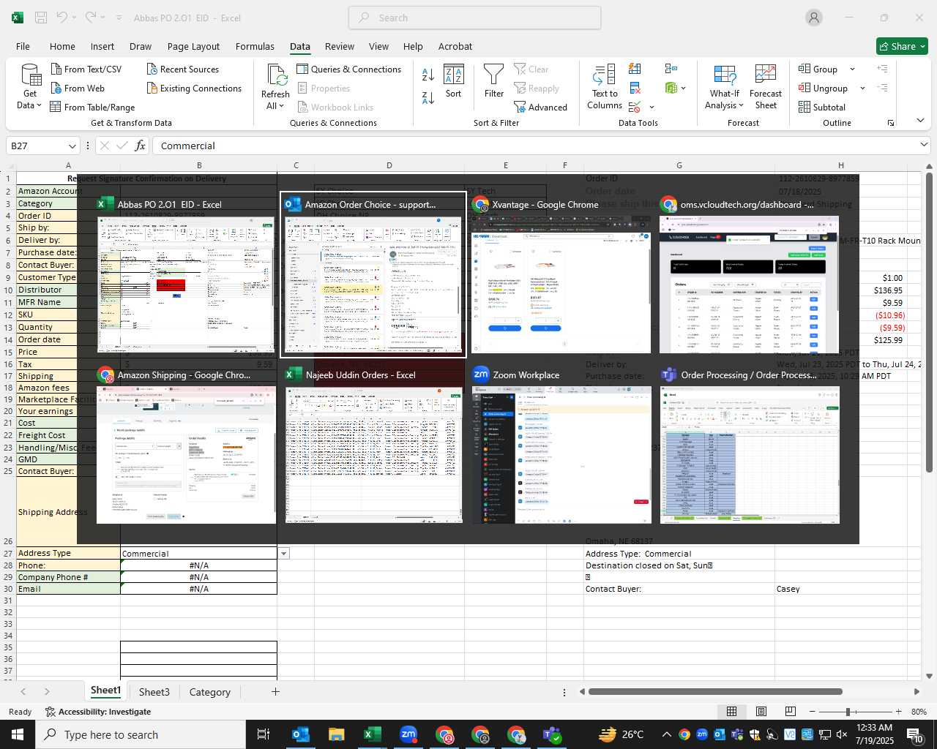Add a new sheet
This screenshot has height=749, width=937.
pyautogui.click(x=275, y=691)
